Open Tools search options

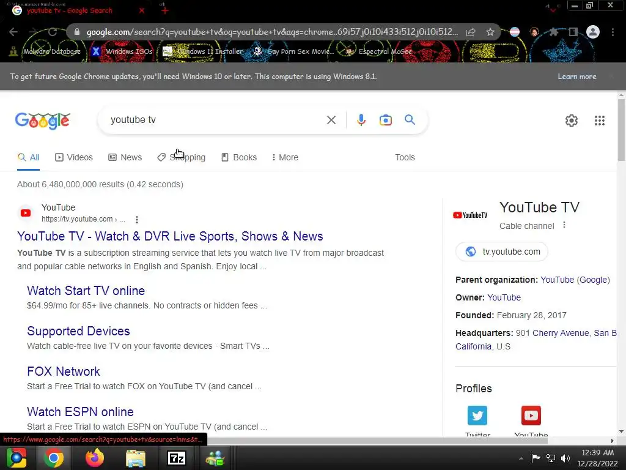click(405, 157)
